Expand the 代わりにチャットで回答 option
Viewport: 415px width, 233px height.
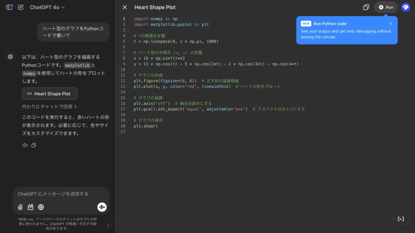pos(49,107)
